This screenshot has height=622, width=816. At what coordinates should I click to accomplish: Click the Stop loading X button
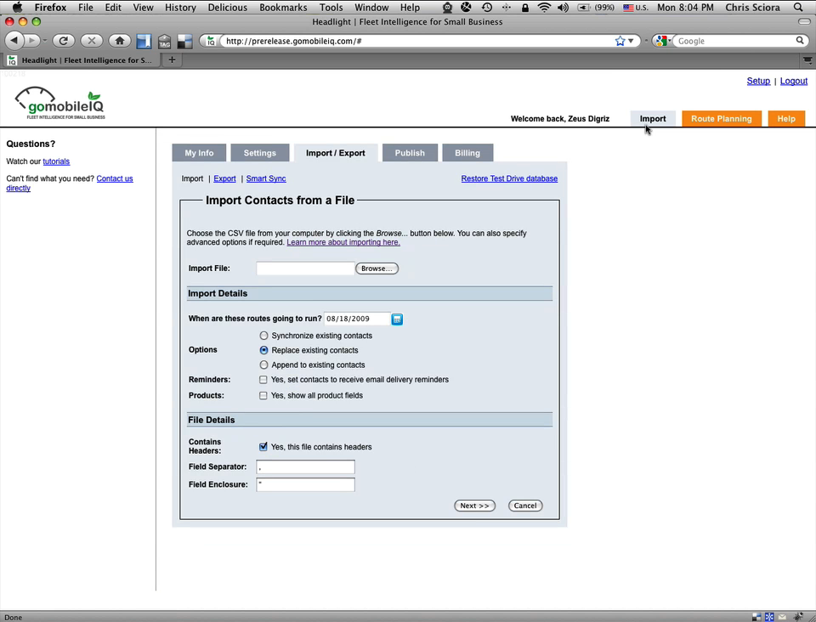pos(91,41)
